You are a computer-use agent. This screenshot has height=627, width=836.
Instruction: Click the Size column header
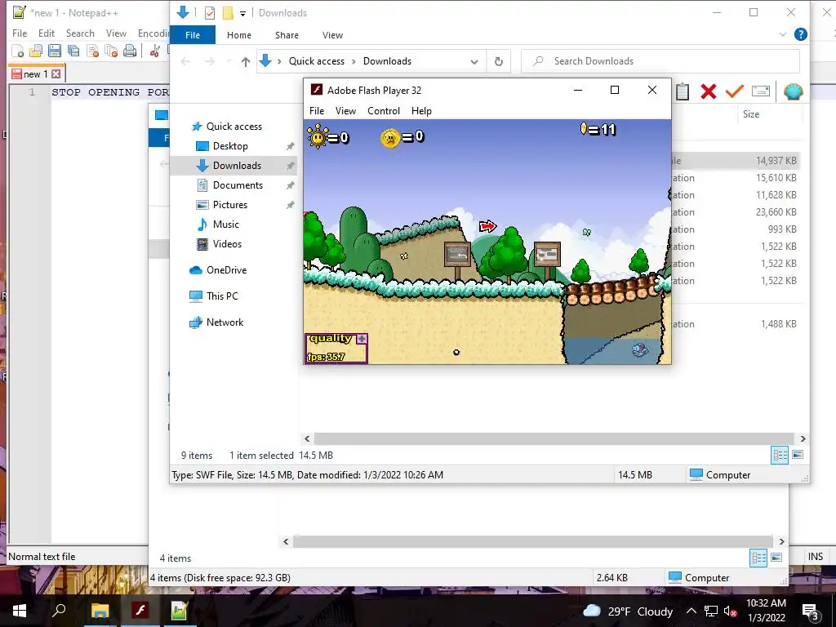tap(751, 114)
